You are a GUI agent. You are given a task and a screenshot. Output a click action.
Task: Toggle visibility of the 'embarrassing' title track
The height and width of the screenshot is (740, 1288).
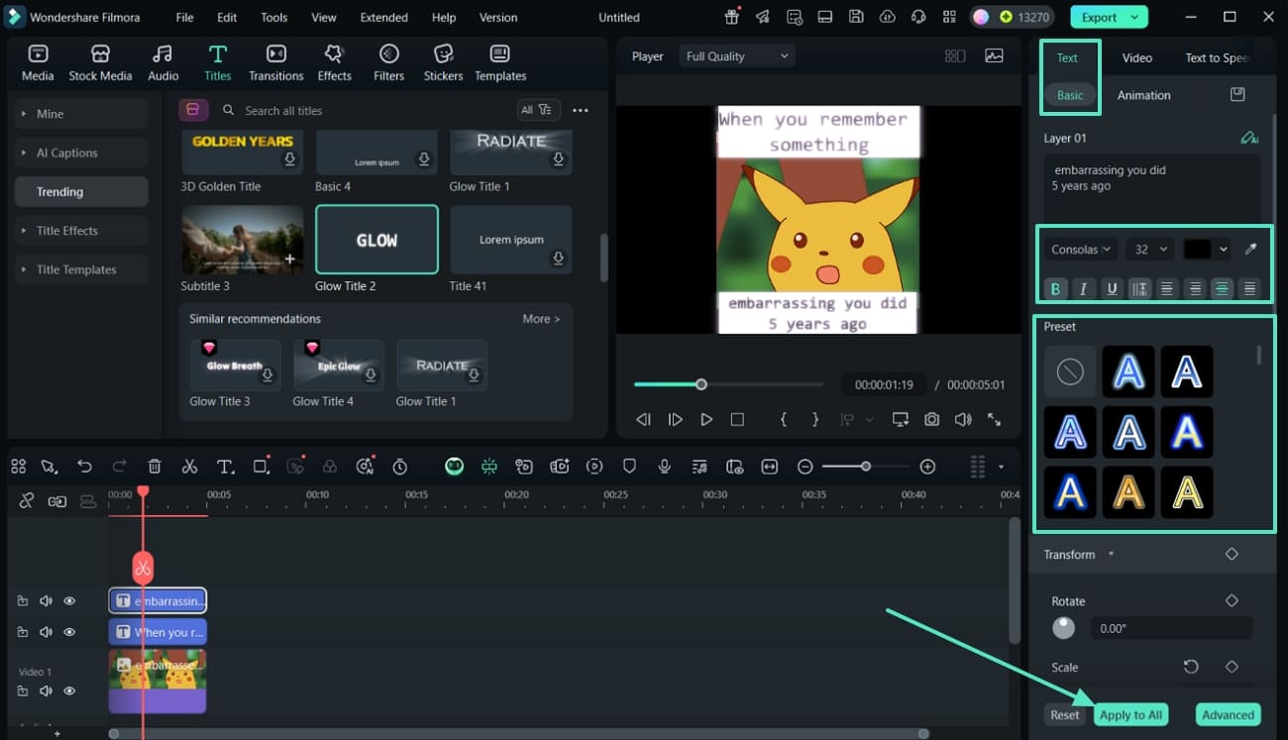point(69,600)
